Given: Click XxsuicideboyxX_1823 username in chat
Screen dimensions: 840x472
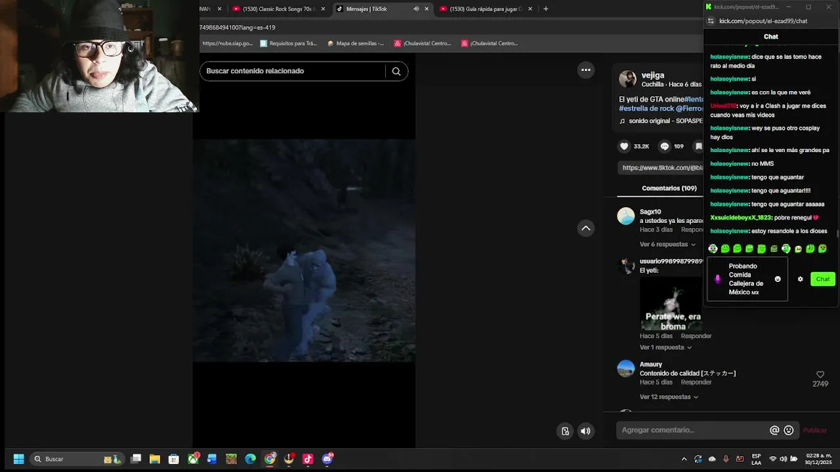Looking at the screenshot, I should coord(741,218).
